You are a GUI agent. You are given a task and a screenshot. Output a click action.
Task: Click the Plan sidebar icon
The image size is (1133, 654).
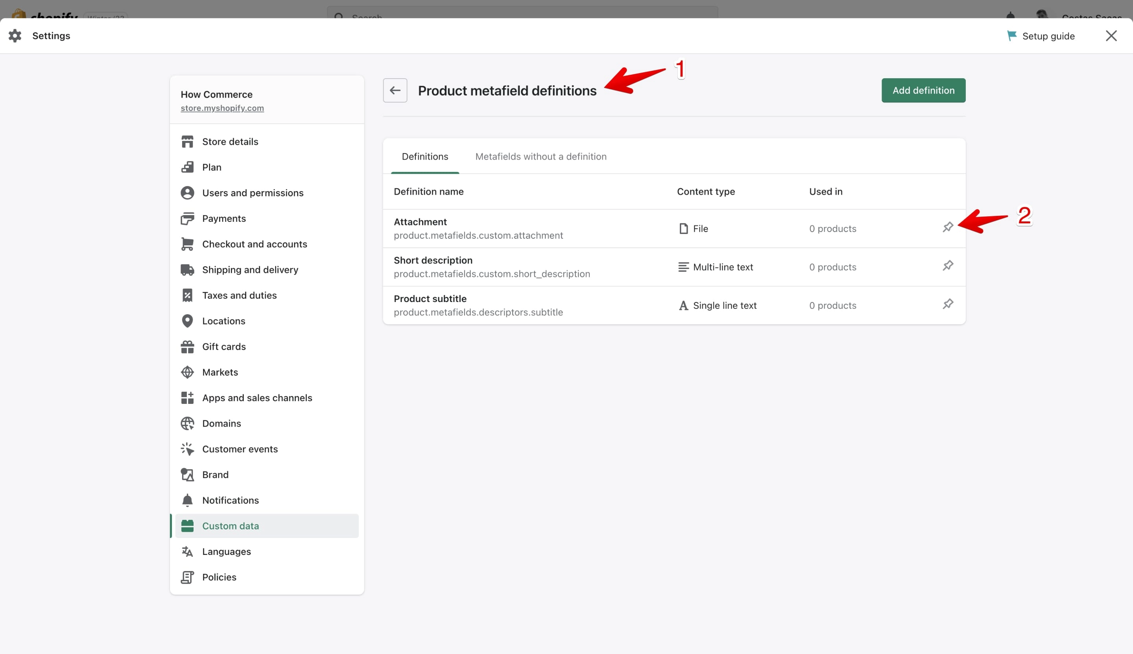coord(187,167)
